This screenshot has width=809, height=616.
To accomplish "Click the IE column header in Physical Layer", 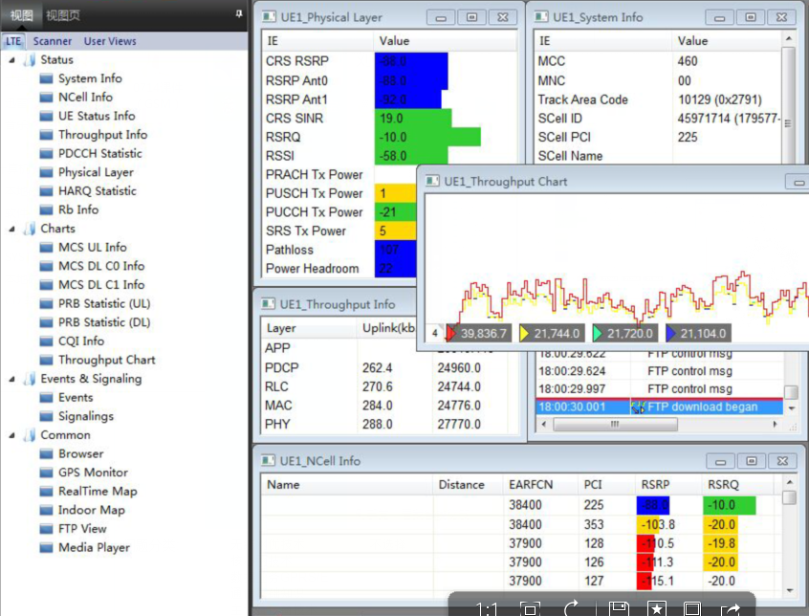I will click(317, 41).
